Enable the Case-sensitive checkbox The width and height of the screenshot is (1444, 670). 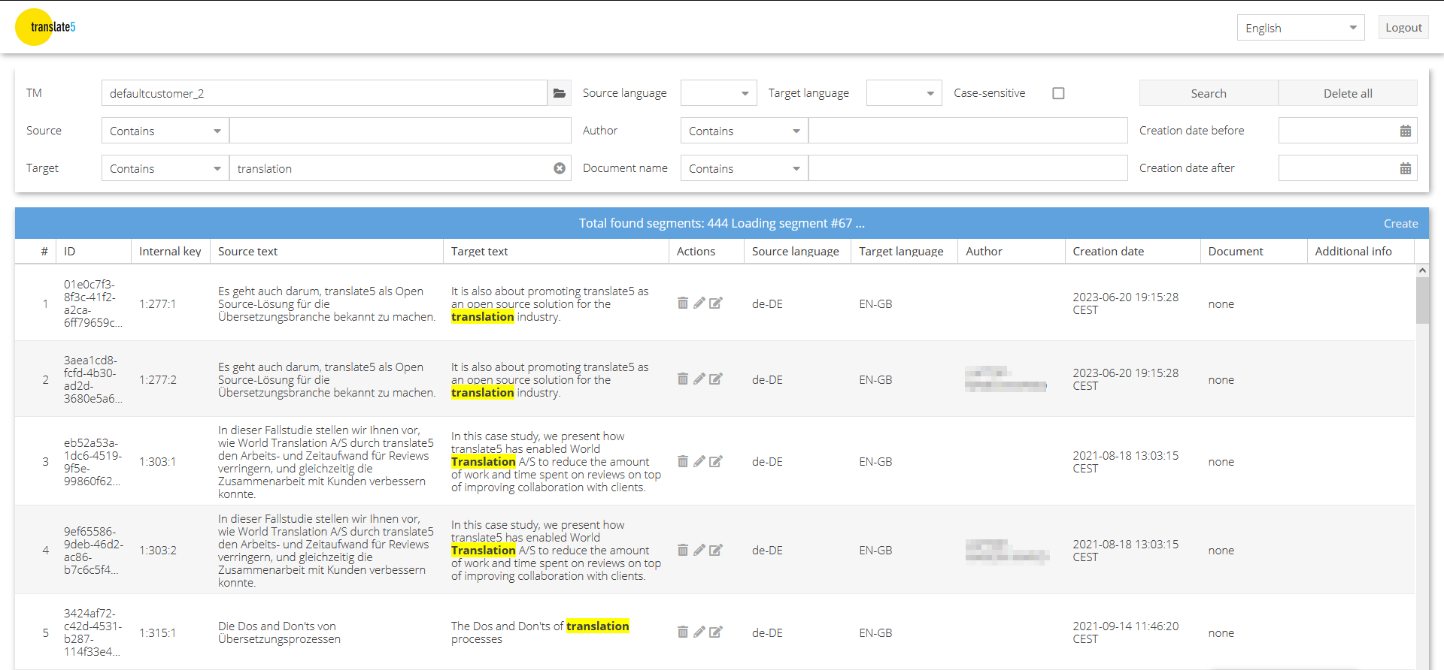[1058, 93]
